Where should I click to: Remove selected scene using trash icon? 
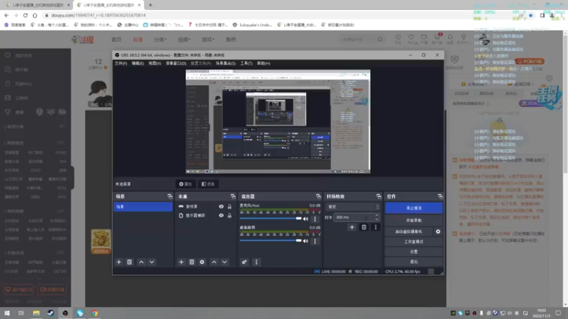click(129, 262)
